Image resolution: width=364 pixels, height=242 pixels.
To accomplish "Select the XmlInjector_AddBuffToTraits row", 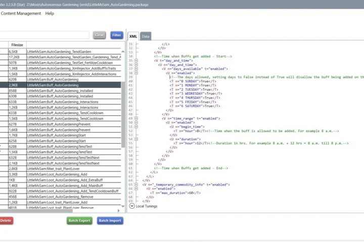I will point(60,69).
